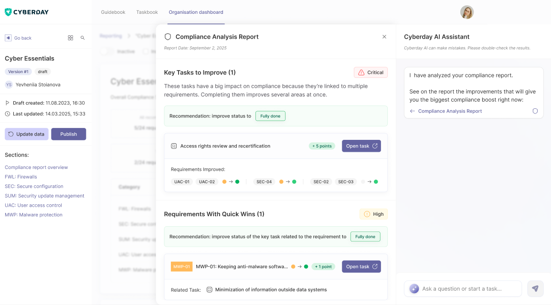Click the Go back arrow icon
The height and width of the screenshot is (305, 551).
pyautogui.click(x=8, y=38)
